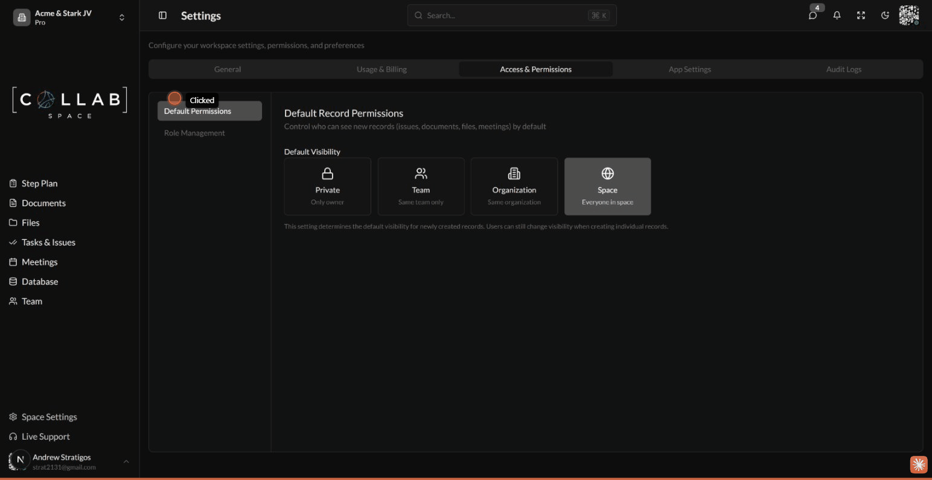Open the chat bubble with 4 notifications
This screenshot has width=932, height=480.
point(813,16)
